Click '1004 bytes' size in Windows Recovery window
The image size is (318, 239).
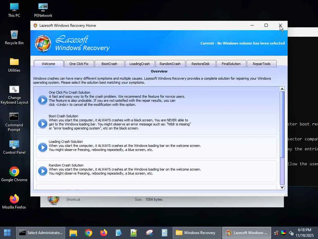tap(154, 199)
